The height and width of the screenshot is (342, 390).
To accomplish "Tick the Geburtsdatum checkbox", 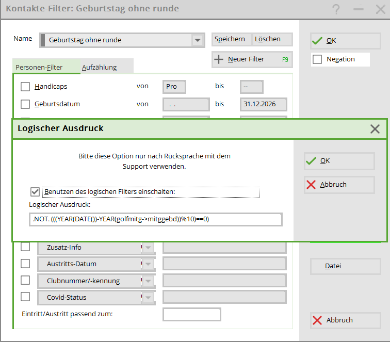I will (x=25, y=104).
